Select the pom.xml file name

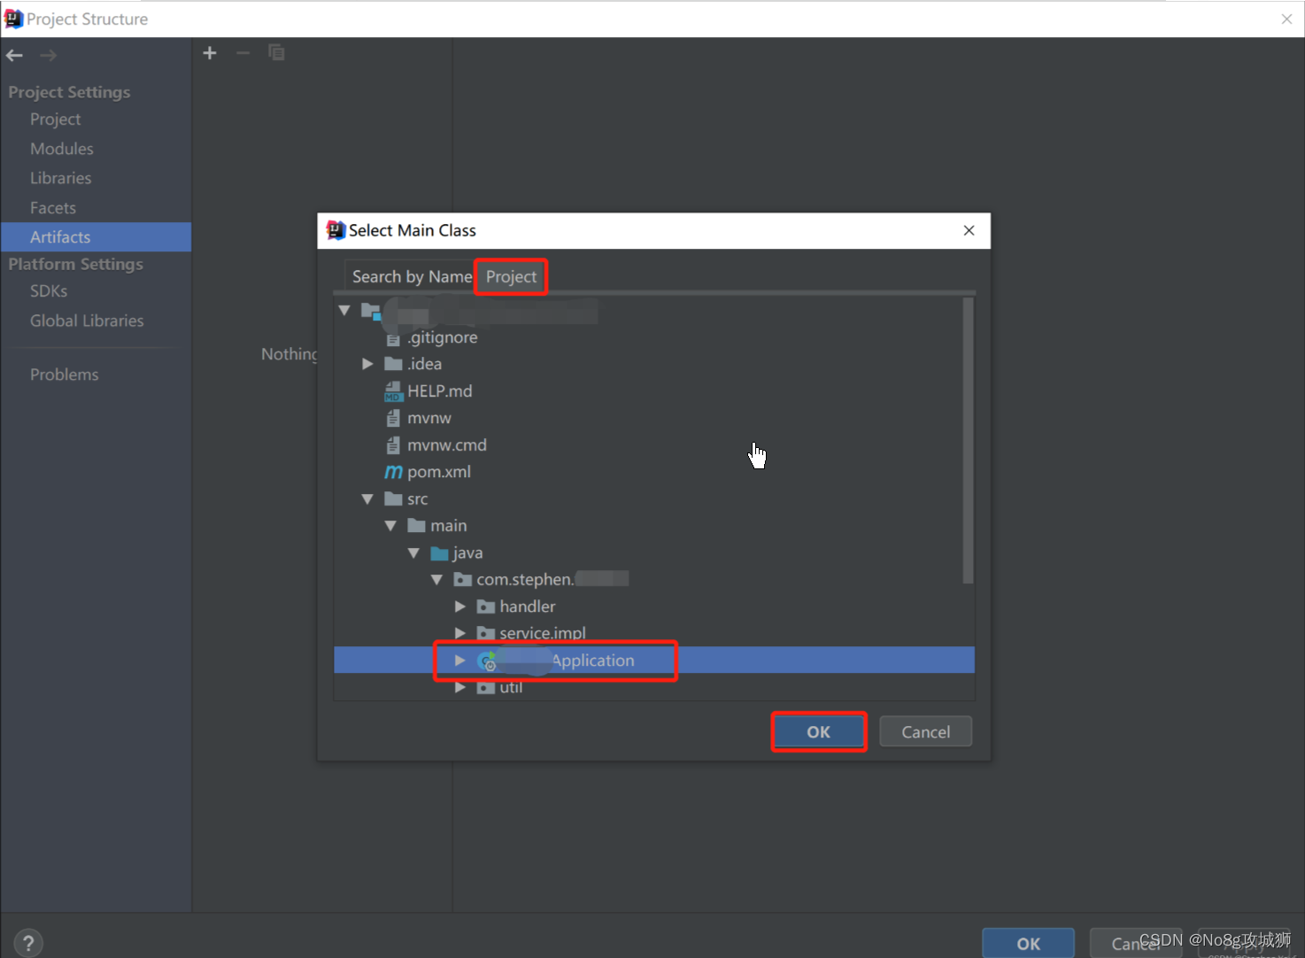point(439,472)
